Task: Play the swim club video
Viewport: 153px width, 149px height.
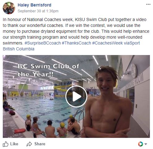Action: pyautogui.click(x=76, y=96)
